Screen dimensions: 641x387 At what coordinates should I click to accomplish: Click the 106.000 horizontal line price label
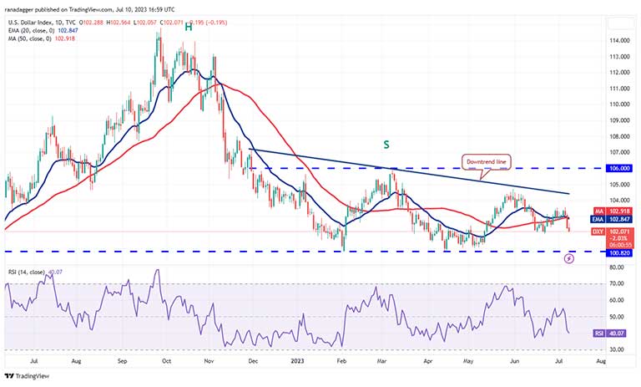pyautogui.click(x=621, y=168)
